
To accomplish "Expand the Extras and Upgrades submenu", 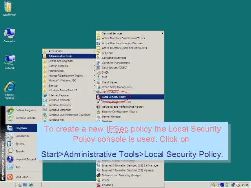I will (69, 61).
